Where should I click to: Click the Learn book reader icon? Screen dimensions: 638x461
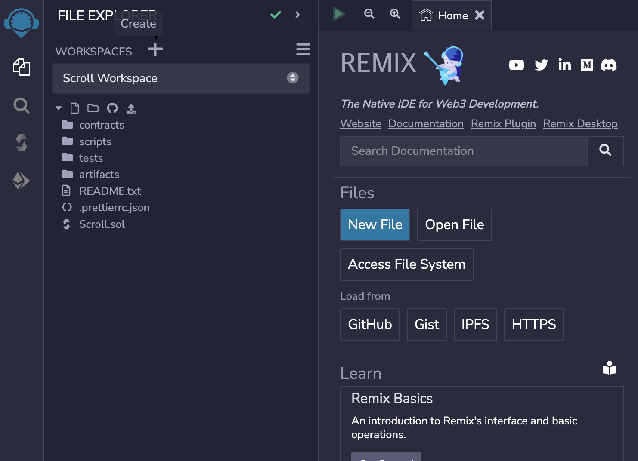coord(610,368)
